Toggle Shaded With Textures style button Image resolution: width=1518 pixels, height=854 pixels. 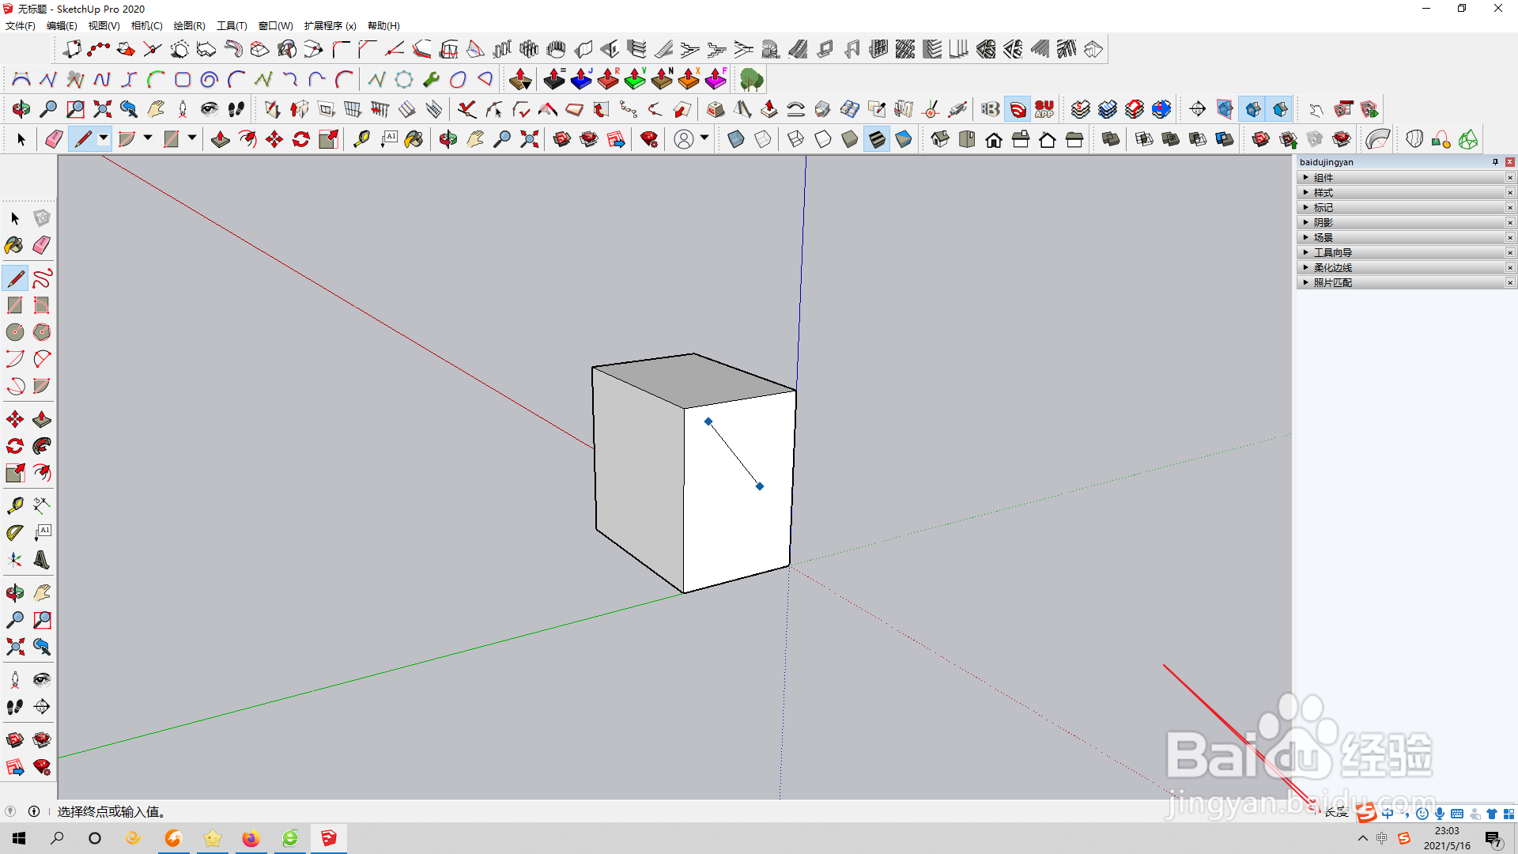pos(877,140)
